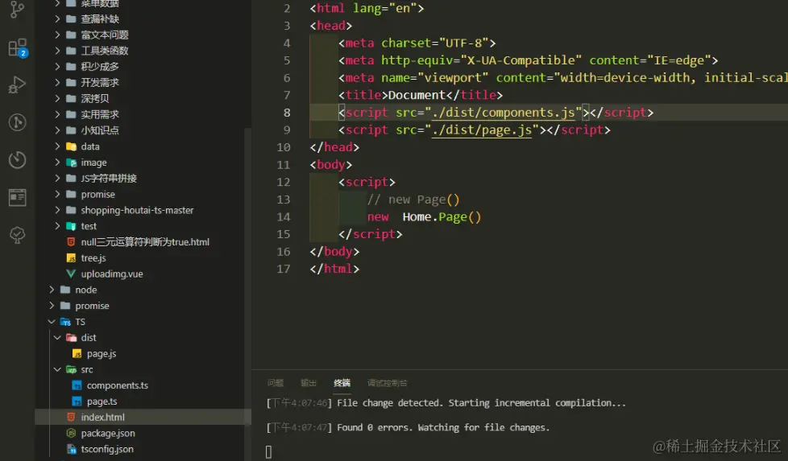Click the 'Document' title text on line 7

click(x=417, y=95)
